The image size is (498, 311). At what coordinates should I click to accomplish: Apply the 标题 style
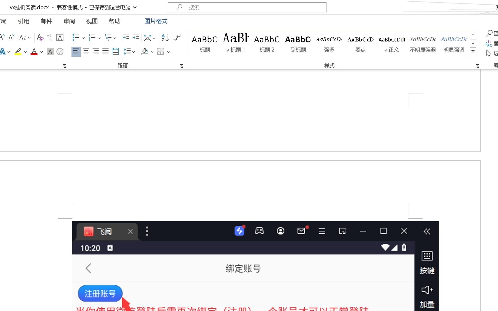coord(205,43)
